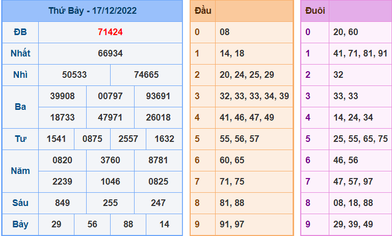Select Năm prize number 3760

(x=110, y=160)
